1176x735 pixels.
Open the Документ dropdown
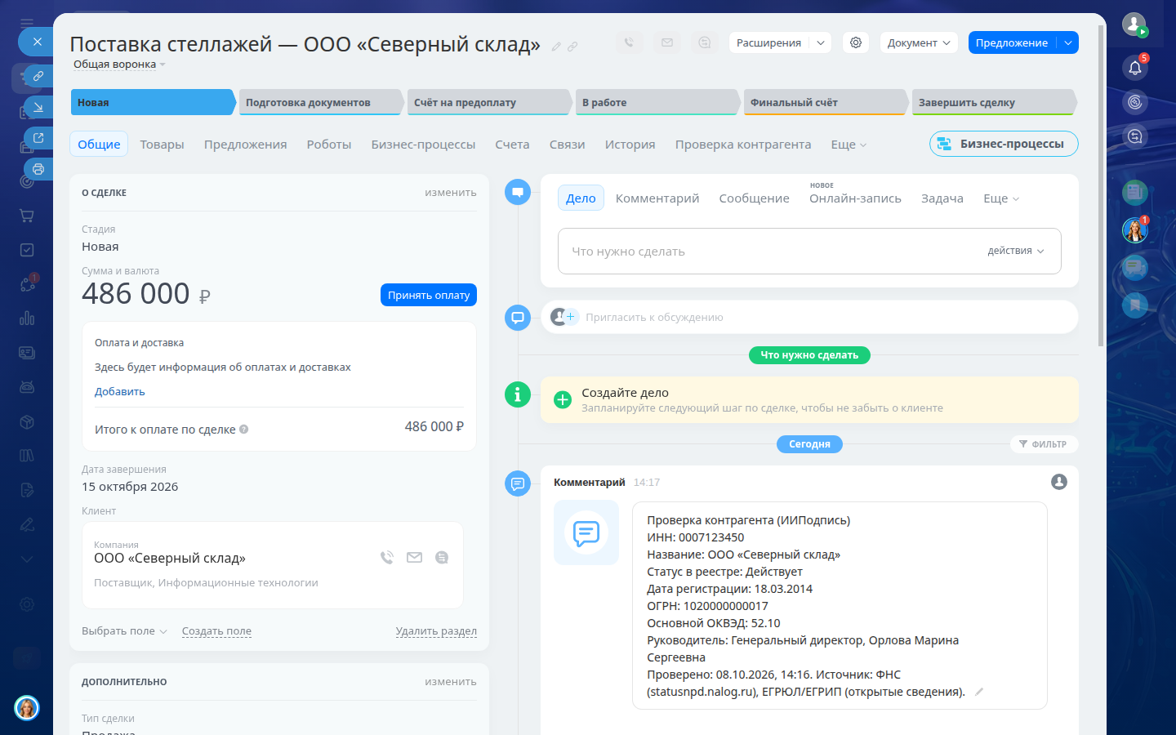click(919, 42)
